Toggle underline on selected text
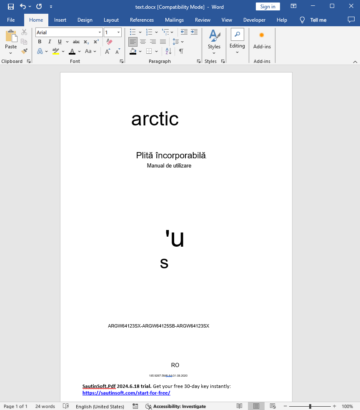The image size is (360, 410). pyautogui.click(x=59, y=42)
